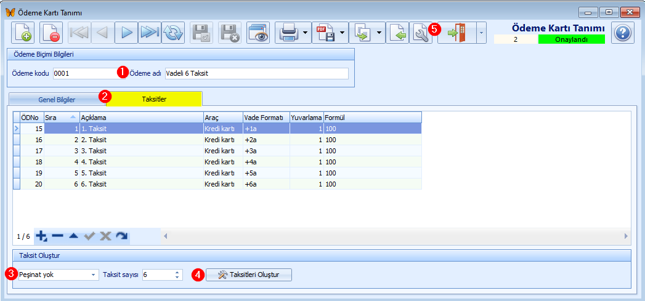Add a new installment row with plus
The image size is (645, 301).
[41, 236]
